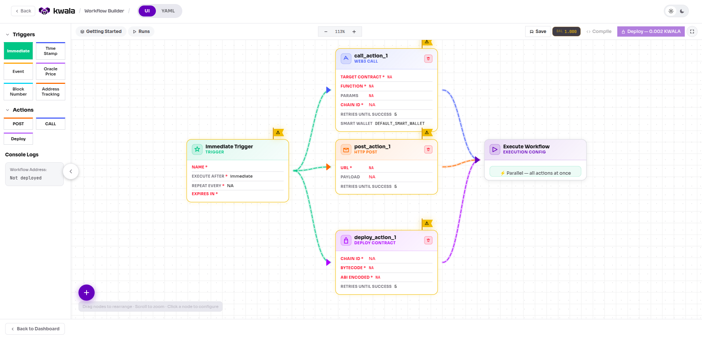Click the purple add node plus button
This screenshot has width=702, height=338.
coord(87,293)
